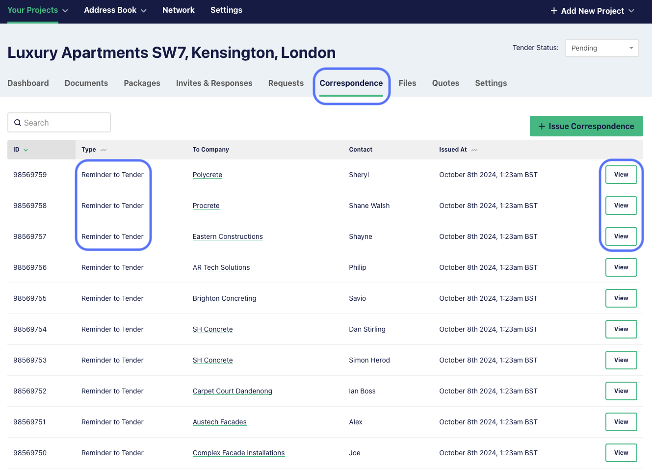Click contact name Ian Boss
This screenshot has width=652, height=469.
(x=362, y=391)
